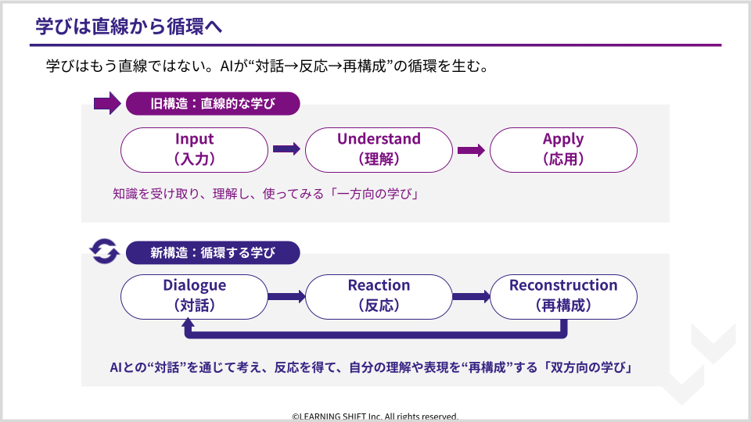Select the 新構造:循環する学び label pill
Screen dimensions: 751x422
212,252
